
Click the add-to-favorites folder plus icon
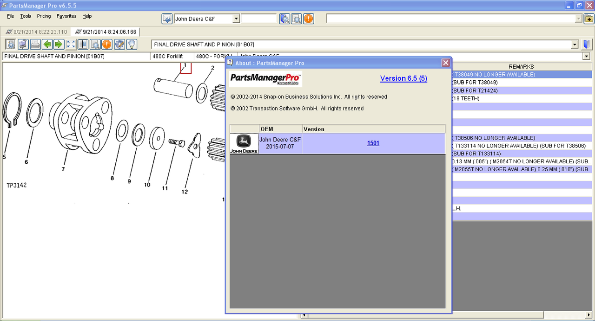[589, 19]
